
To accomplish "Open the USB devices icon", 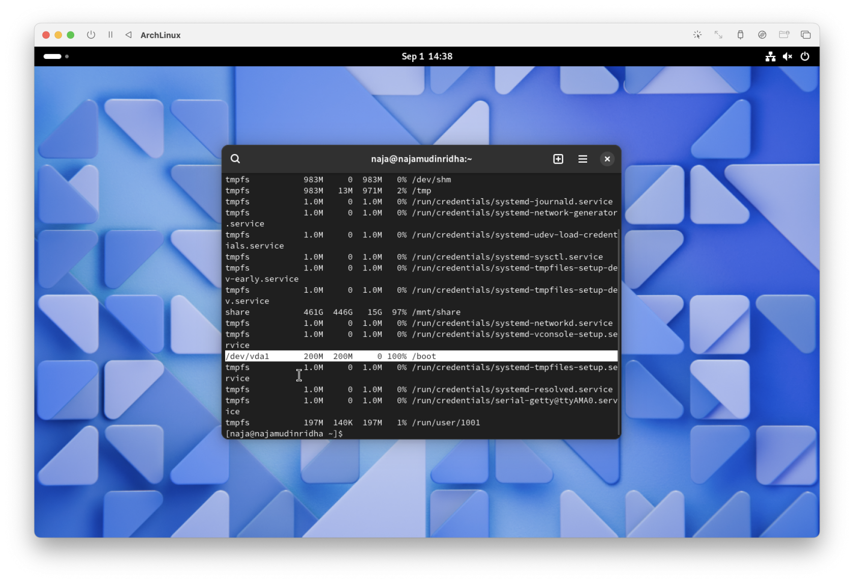I will [740, 35].
